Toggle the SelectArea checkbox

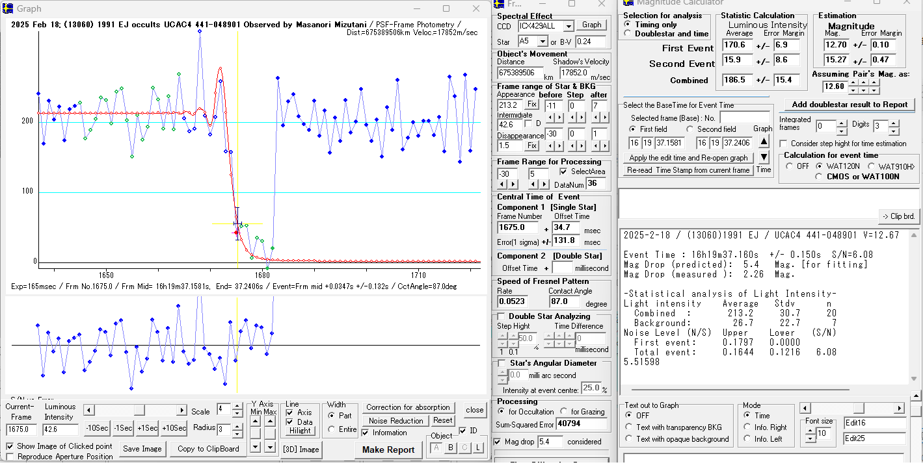[x=563, y=171]
